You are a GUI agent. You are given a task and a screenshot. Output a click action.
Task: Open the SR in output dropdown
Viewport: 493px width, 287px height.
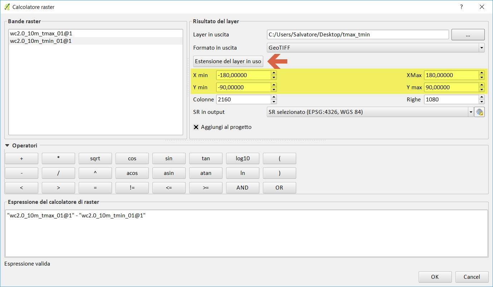370,112
